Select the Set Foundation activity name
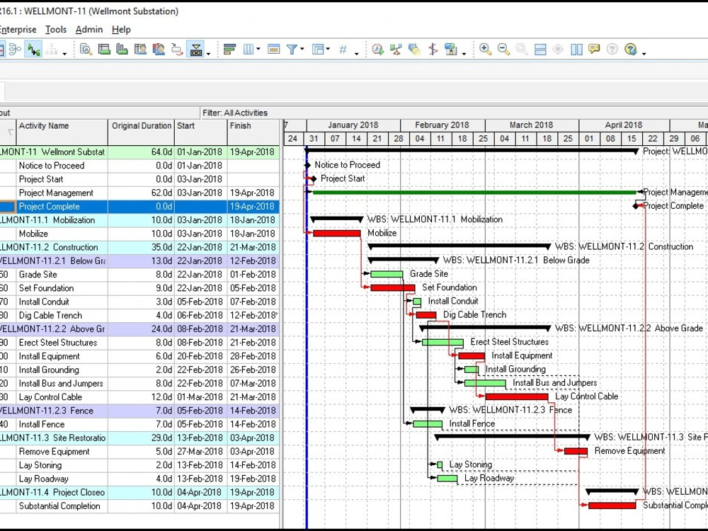The height and width of the screenshot is (531, 708). pos(46,288)
